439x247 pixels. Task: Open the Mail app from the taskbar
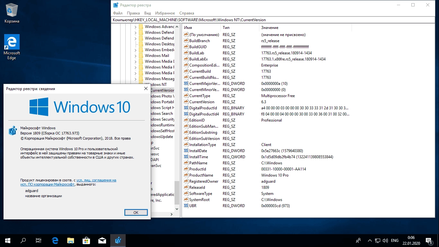(x=102, y=240)
